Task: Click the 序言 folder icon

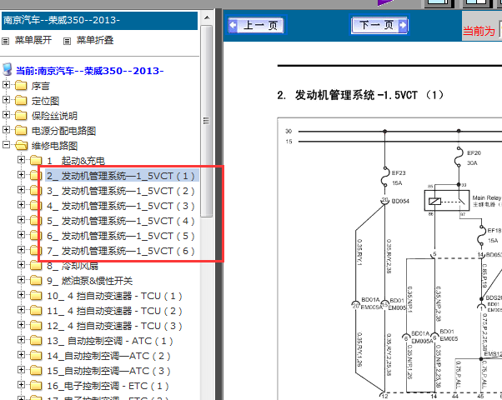Action: pos(21,86)
